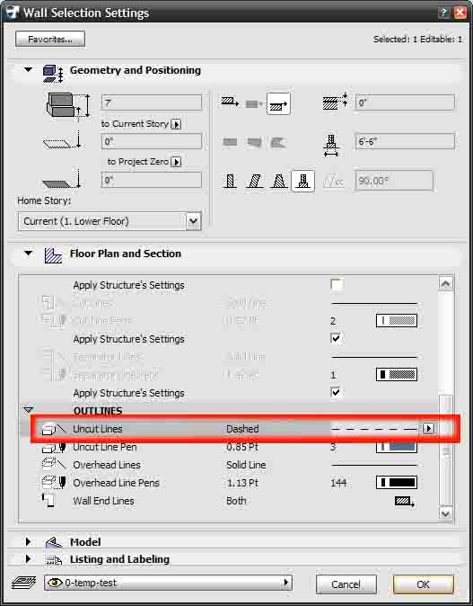Open the Home Story dropdown

pyautogui.click(x=193, y=221)
